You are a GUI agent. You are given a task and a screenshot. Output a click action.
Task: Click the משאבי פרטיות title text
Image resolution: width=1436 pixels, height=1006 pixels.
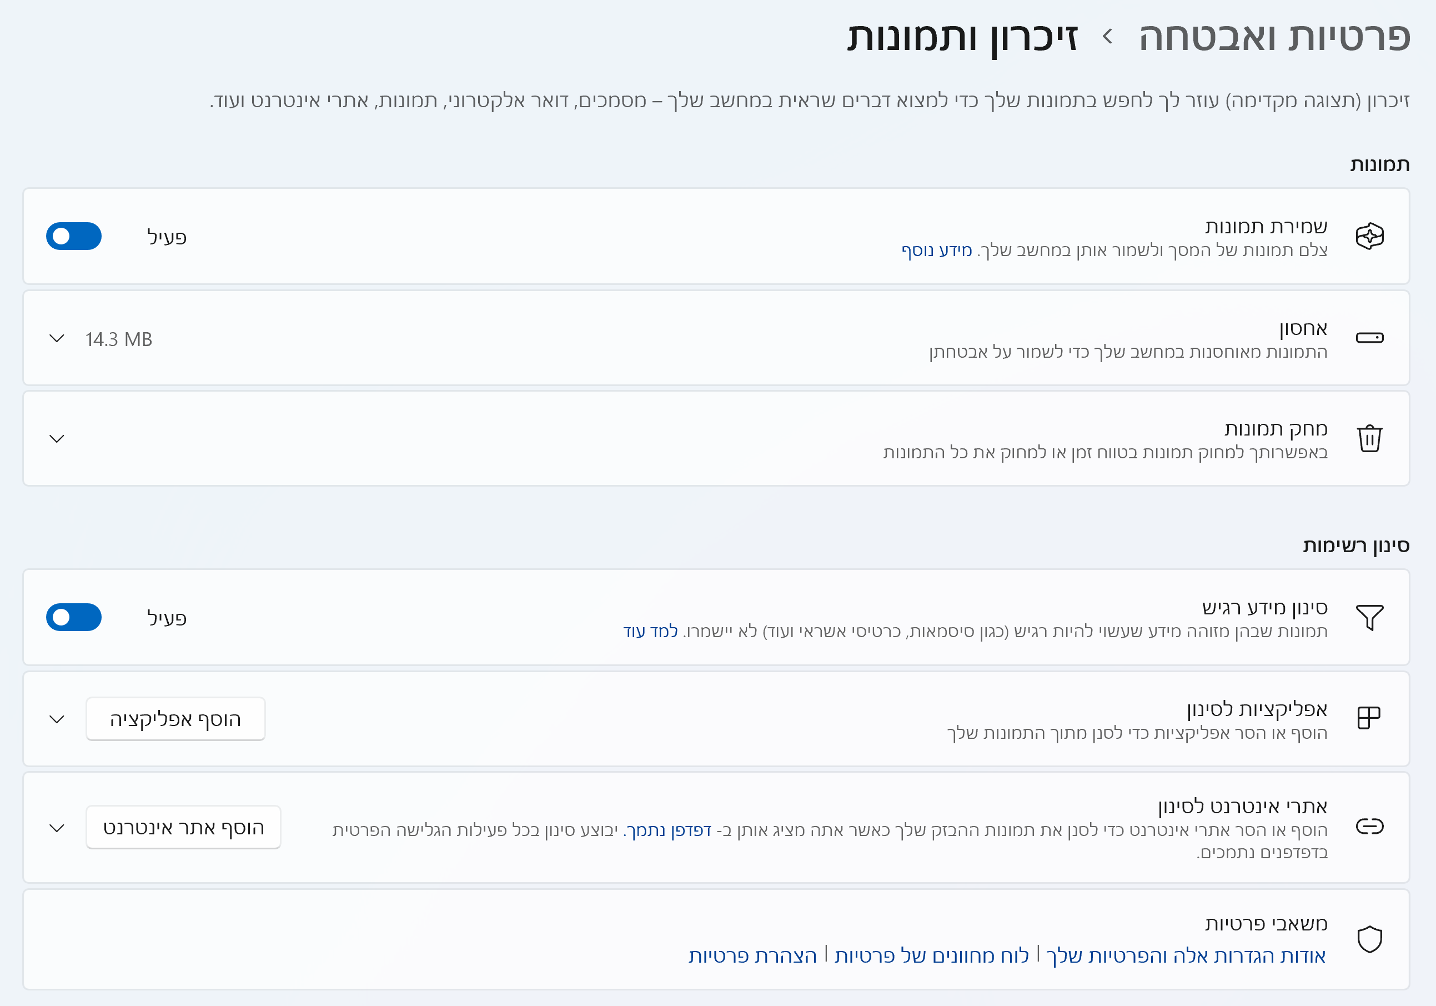click(1266, 923)
